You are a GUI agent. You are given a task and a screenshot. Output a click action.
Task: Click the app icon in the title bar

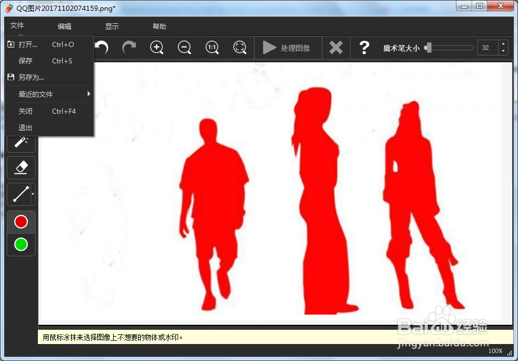9,8
